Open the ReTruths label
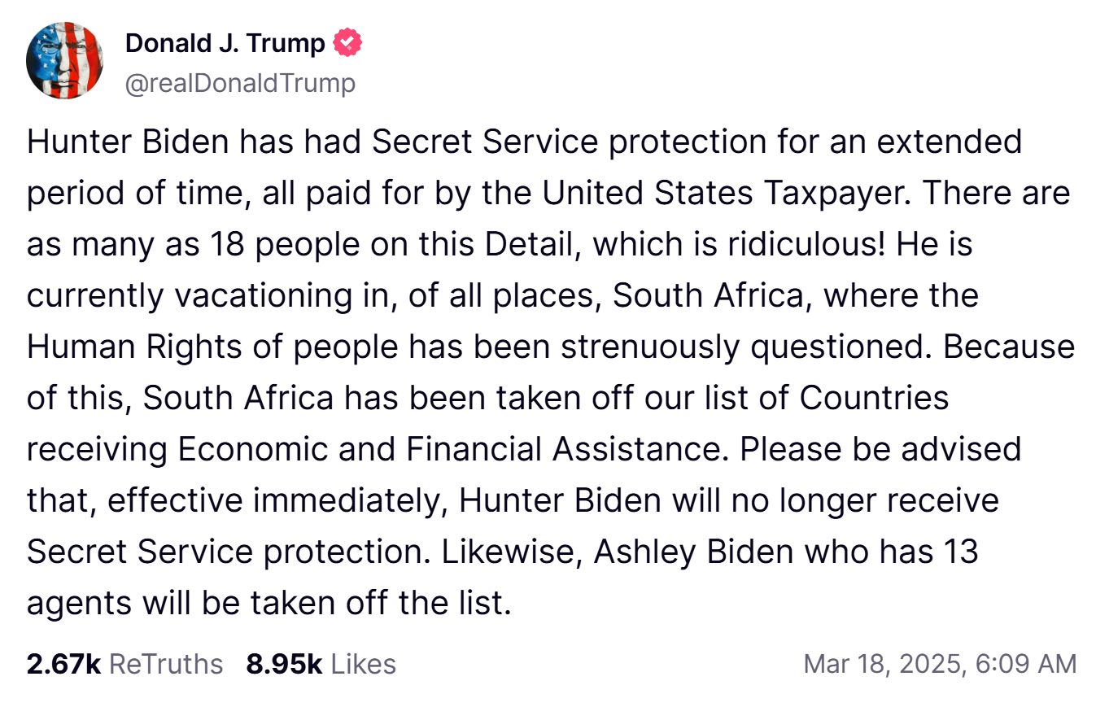This screenshot has height=707, width=1096. click(166, 664)
